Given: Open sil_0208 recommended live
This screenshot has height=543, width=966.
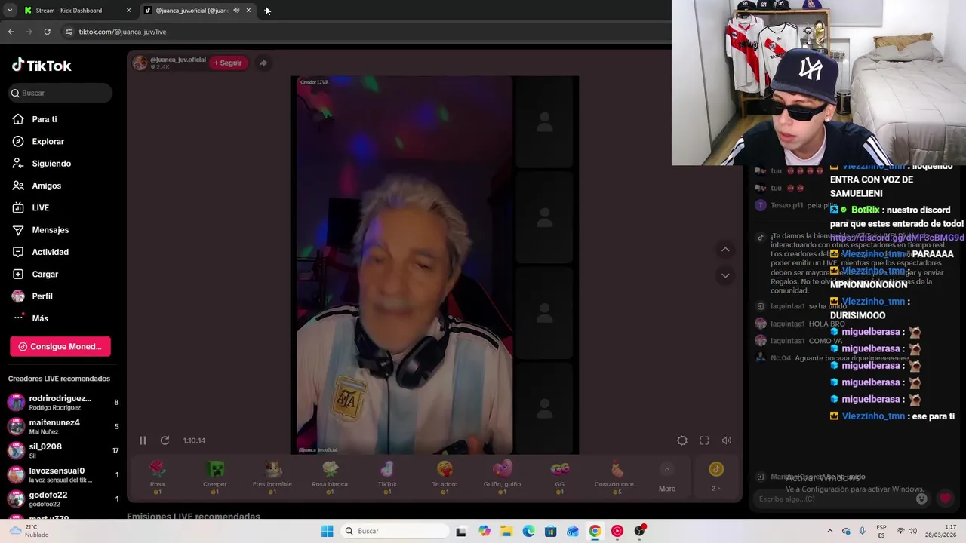Looking at the screenshot, I should point(63,450).
